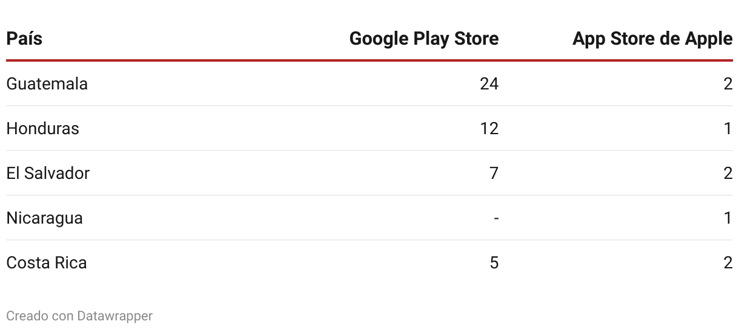The width and height of the screenshot is (739, 330).
Task: Click Guatemala's App Store value 2
Action: tap(727, 83)
